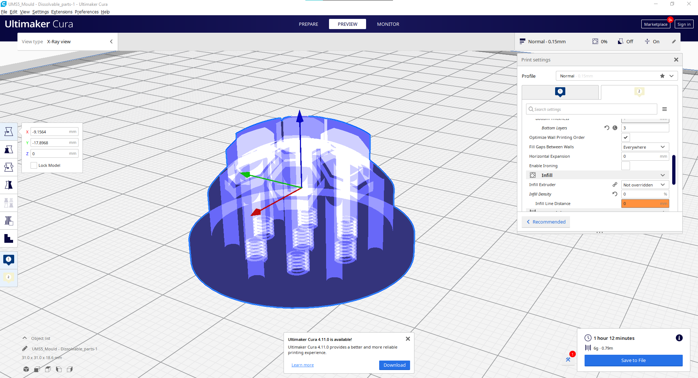
Task: Click the pencil edit icon in settings summary bar
Action: tap(674, 41)
